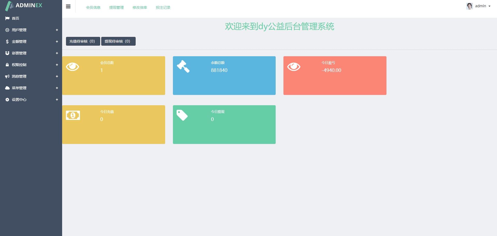Image resolution: width=497 pixels, height=236 pixels.
Task: Click the megaphone icon for 消息管理
Action: (7, 76)
